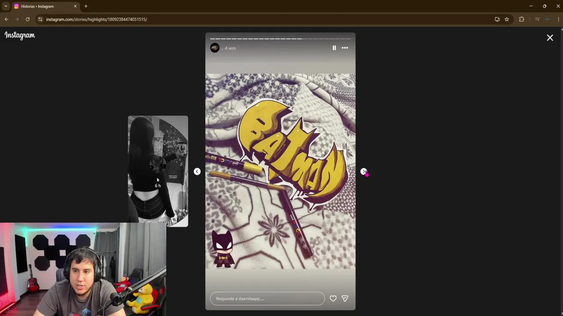This screenshot has height=316, width=563.
Task: Close the Historias Instagram tab
Action: (x=75, y=6)
